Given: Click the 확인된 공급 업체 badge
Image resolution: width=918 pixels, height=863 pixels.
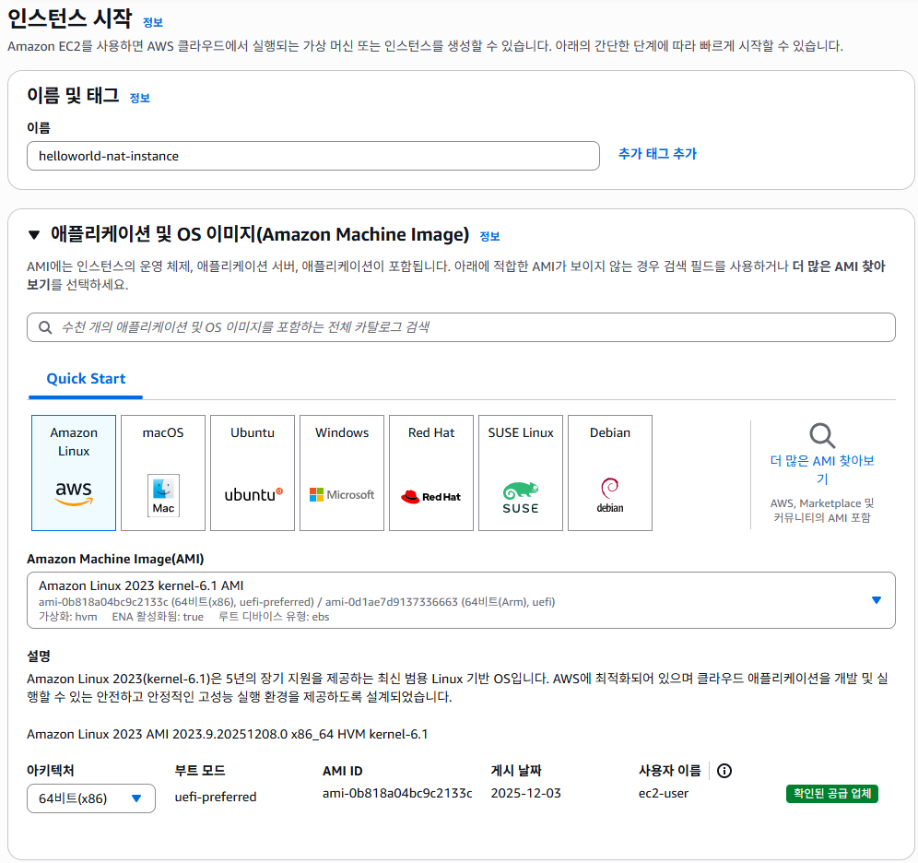Looking at the screenshot, I should coord(832,793).
